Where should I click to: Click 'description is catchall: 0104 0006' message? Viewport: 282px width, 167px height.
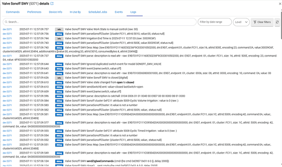click(x=125, y=96)
